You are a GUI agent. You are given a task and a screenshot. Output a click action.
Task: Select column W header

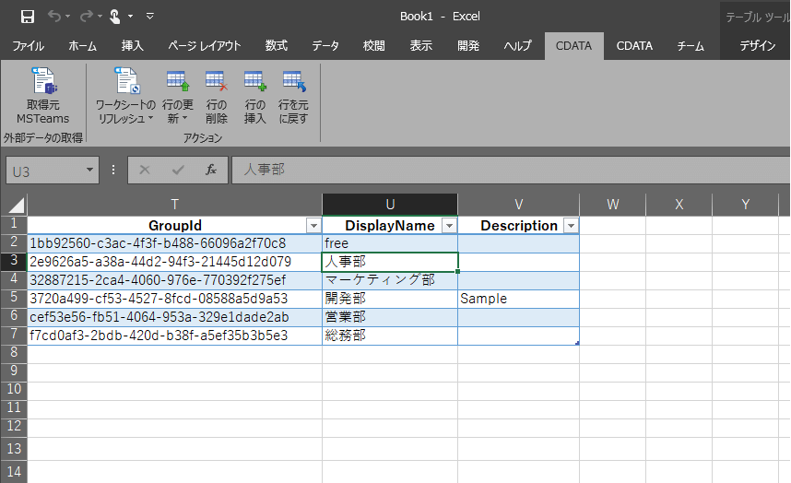[x=612, y=205]
